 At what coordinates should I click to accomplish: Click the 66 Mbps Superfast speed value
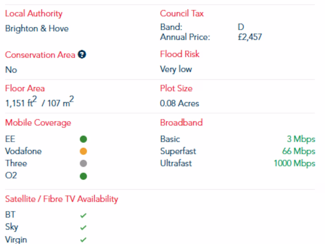click(x=299, y=151)
